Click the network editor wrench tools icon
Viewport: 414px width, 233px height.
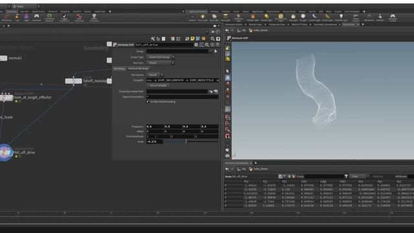(x=153, y=39)
